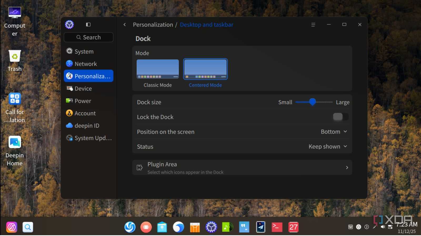This screenshot has height=236, width=421.
Task: Open the Calendar 27 icon
Action: [x=293, y=227]
